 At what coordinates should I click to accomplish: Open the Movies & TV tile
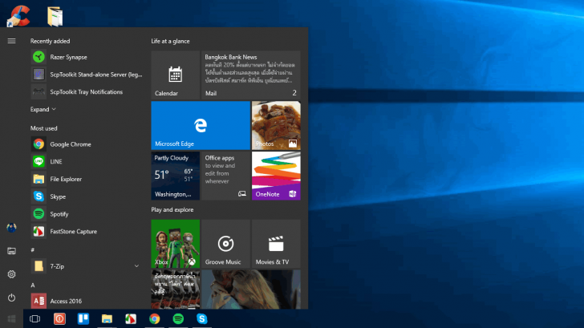point(276,244)
